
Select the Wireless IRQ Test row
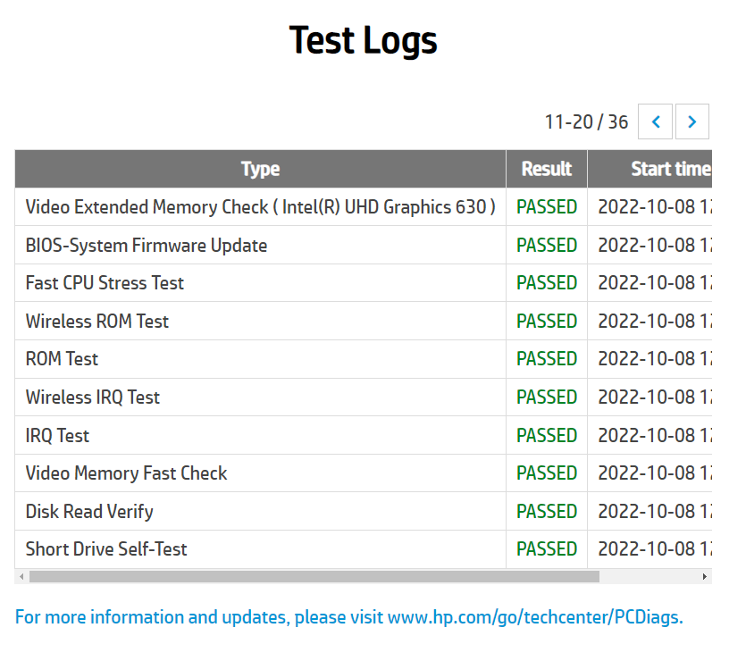364,397
